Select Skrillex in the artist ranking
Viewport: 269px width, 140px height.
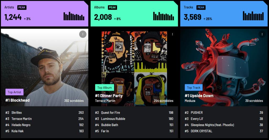(17, 113)
